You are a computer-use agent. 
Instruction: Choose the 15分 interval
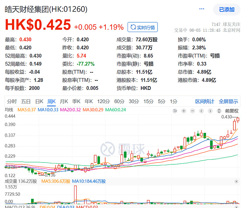tap(149, 102)
